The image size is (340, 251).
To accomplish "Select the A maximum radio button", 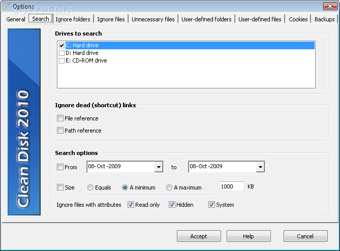I will pos(169,187).
